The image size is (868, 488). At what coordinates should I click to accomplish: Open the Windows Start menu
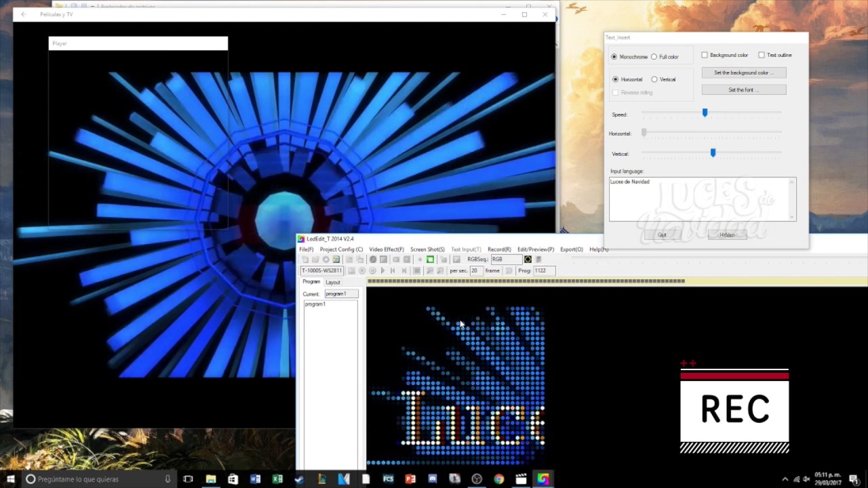[11, 479]
